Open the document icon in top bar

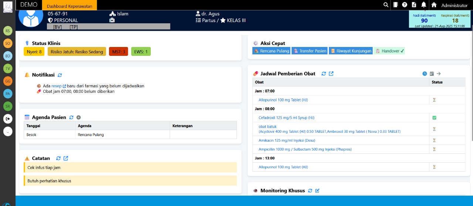click(414, 5)
